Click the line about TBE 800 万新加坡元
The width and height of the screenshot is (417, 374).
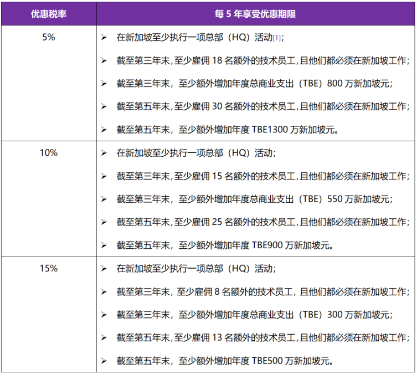click(254, 84)
